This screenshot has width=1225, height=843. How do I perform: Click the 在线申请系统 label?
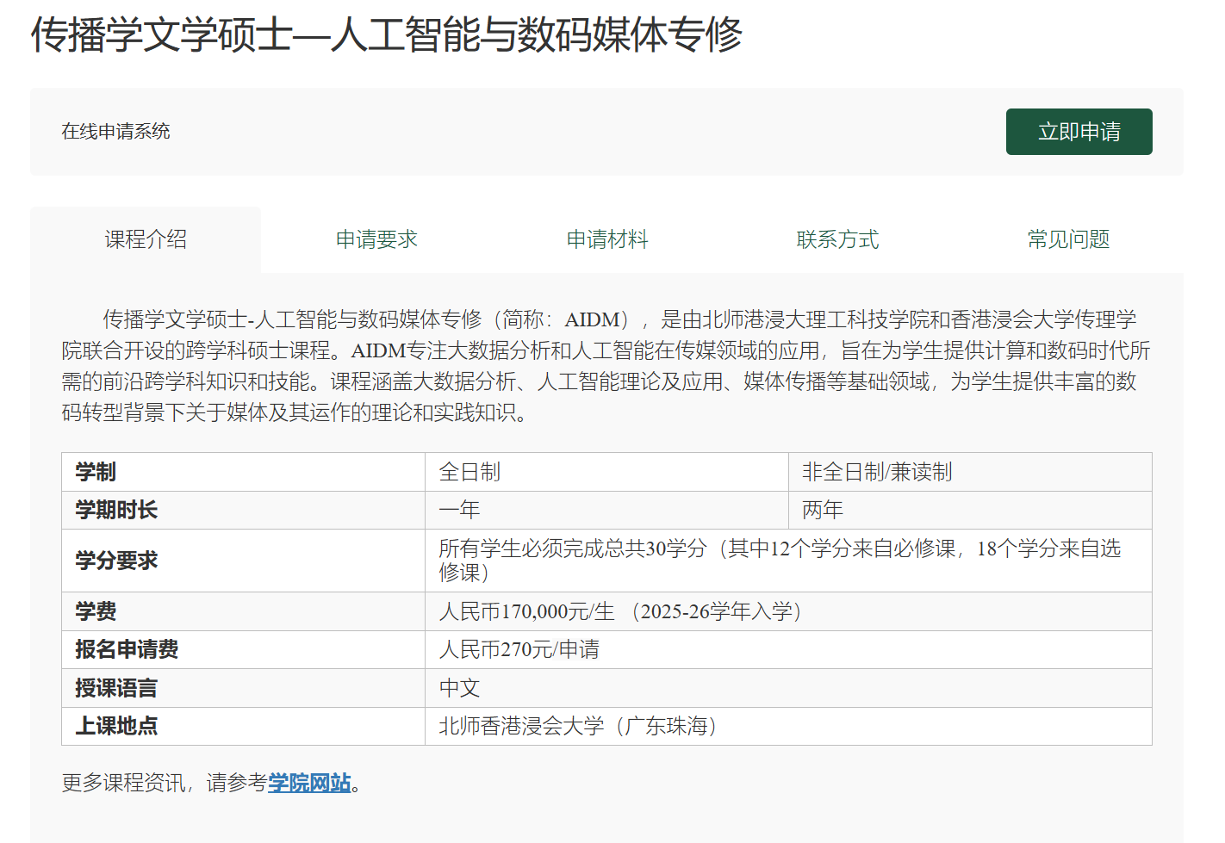point(115,132)
